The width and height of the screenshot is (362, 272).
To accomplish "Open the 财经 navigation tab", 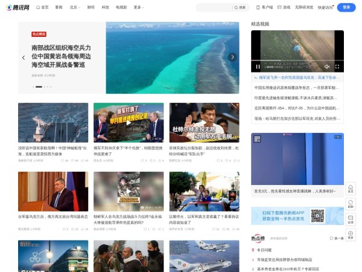I will click(x=91, y=7).
